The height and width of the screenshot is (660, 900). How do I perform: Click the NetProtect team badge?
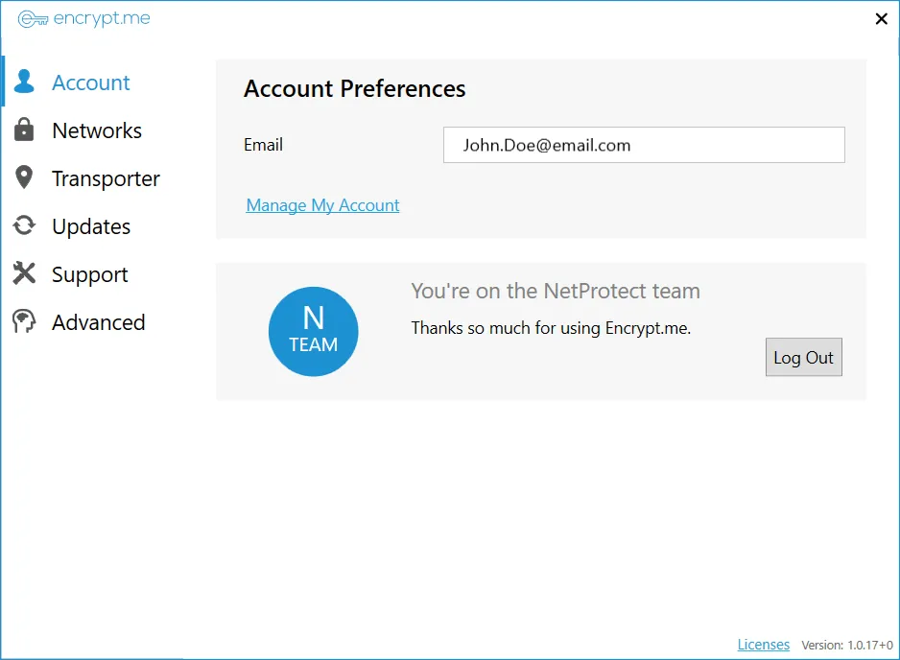314,332
